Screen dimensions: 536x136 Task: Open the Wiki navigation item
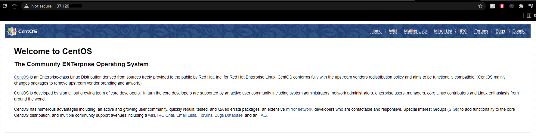click(393, 31)
